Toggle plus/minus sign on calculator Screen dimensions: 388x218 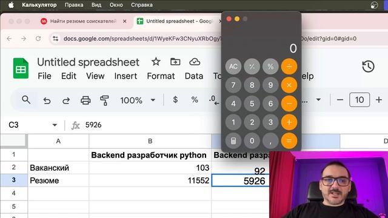click(252, 67)
